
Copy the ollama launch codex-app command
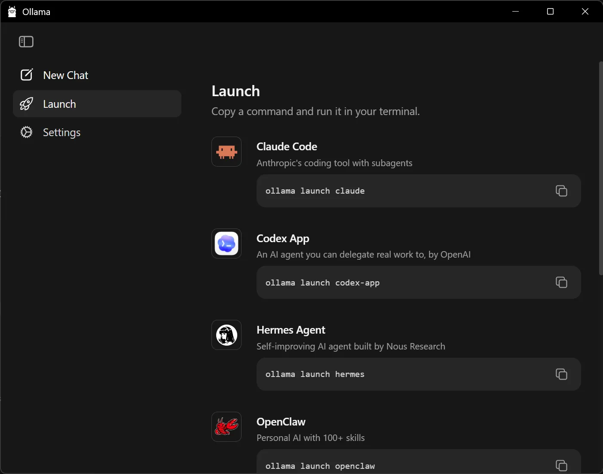click(561, 282)
